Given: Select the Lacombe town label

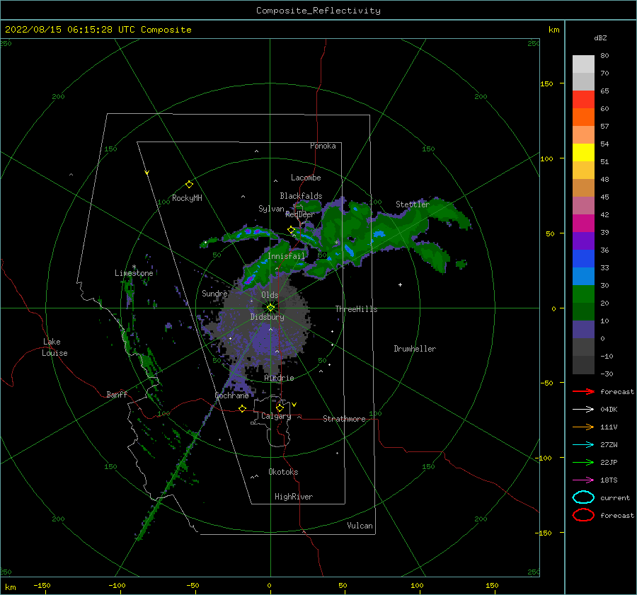Looking at the screenshot, I should 306,178.
